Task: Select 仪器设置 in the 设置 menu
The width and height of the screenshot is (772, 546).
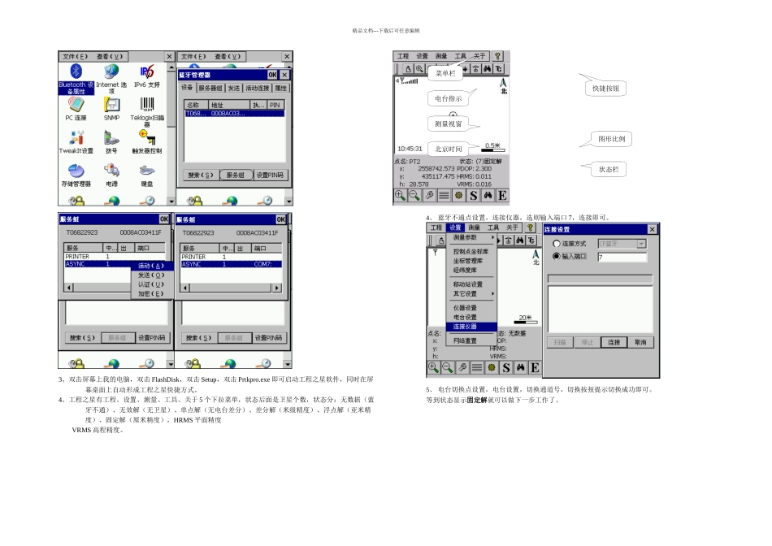Action: coord(471,308)
